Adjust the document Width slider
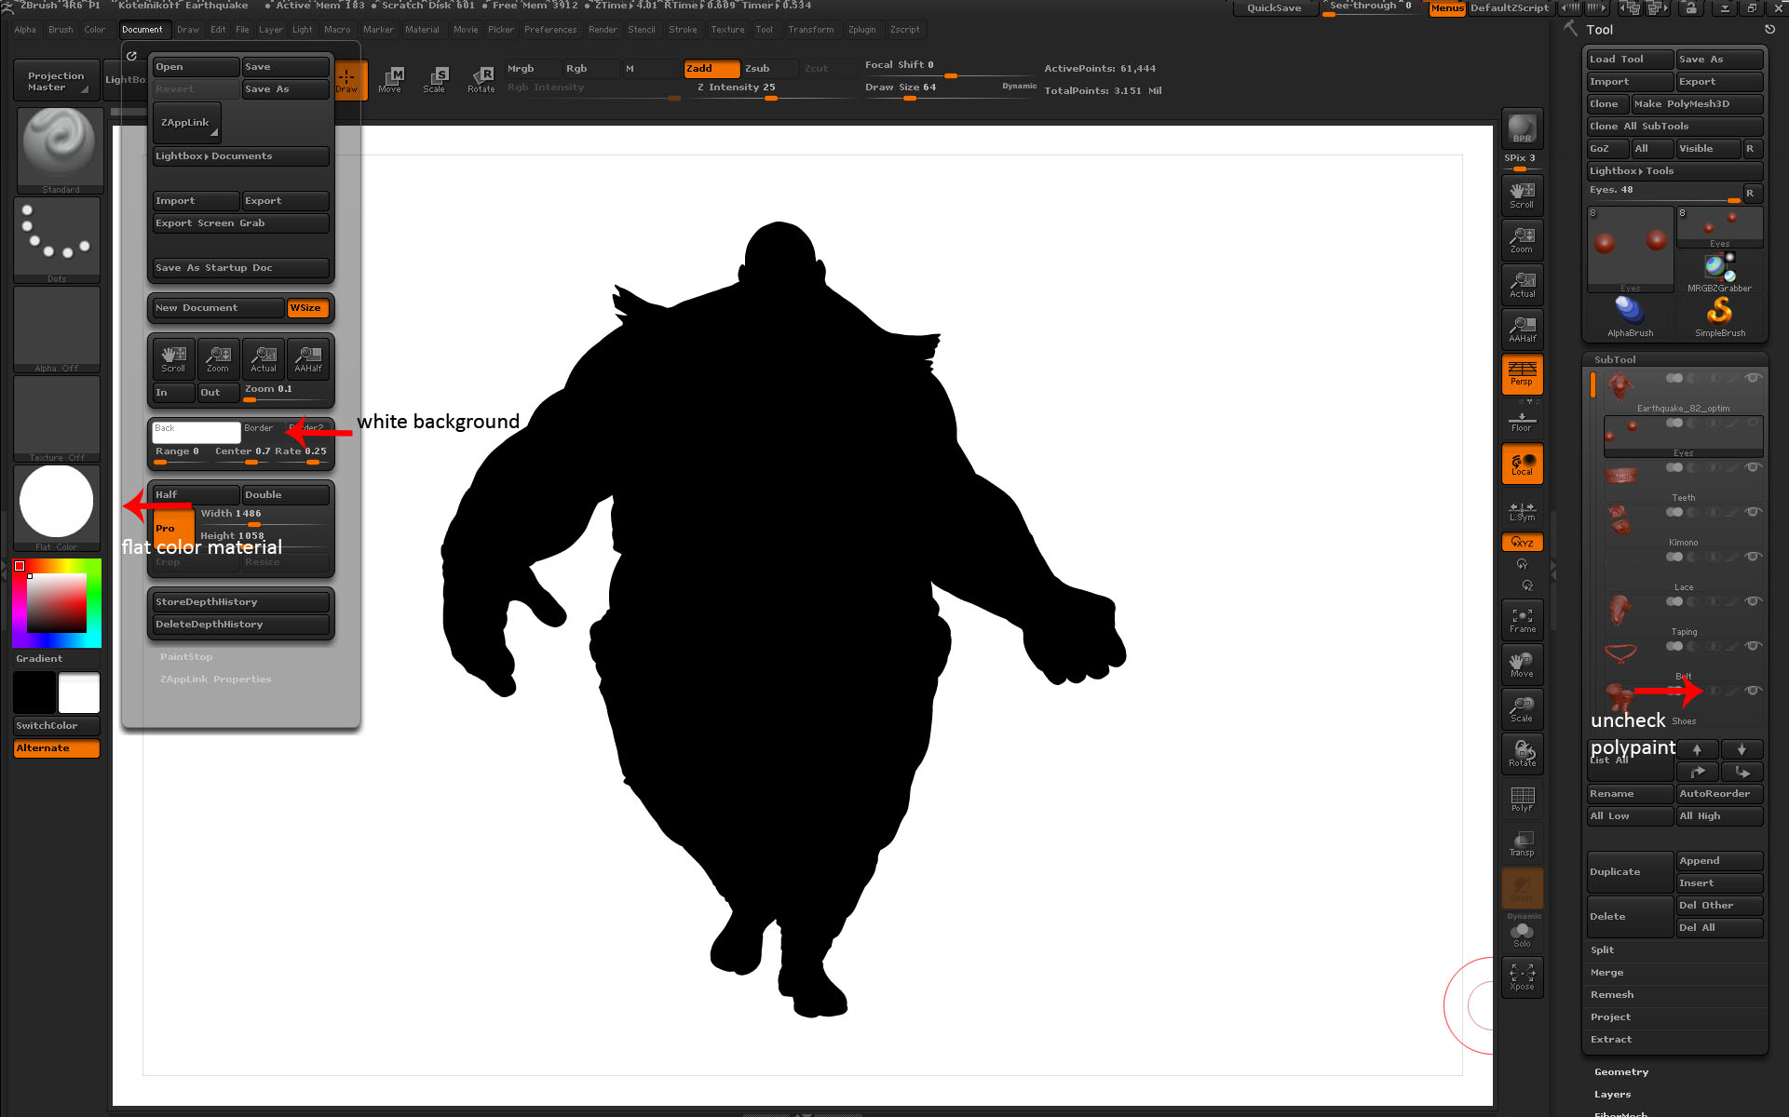1789x1117 pixels. [264, 518]
